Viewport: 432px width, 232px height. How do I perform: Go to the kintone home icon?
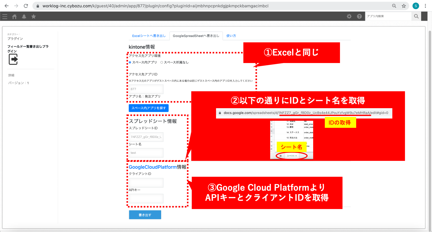tap(14, 17)
